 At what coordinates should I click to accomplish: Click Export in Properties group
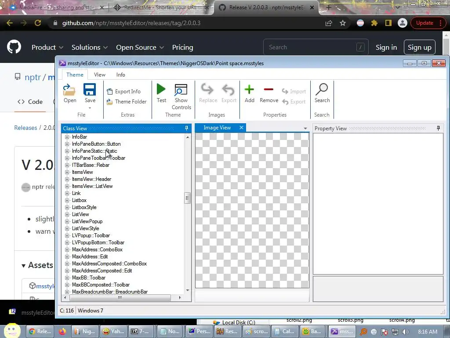294,102
